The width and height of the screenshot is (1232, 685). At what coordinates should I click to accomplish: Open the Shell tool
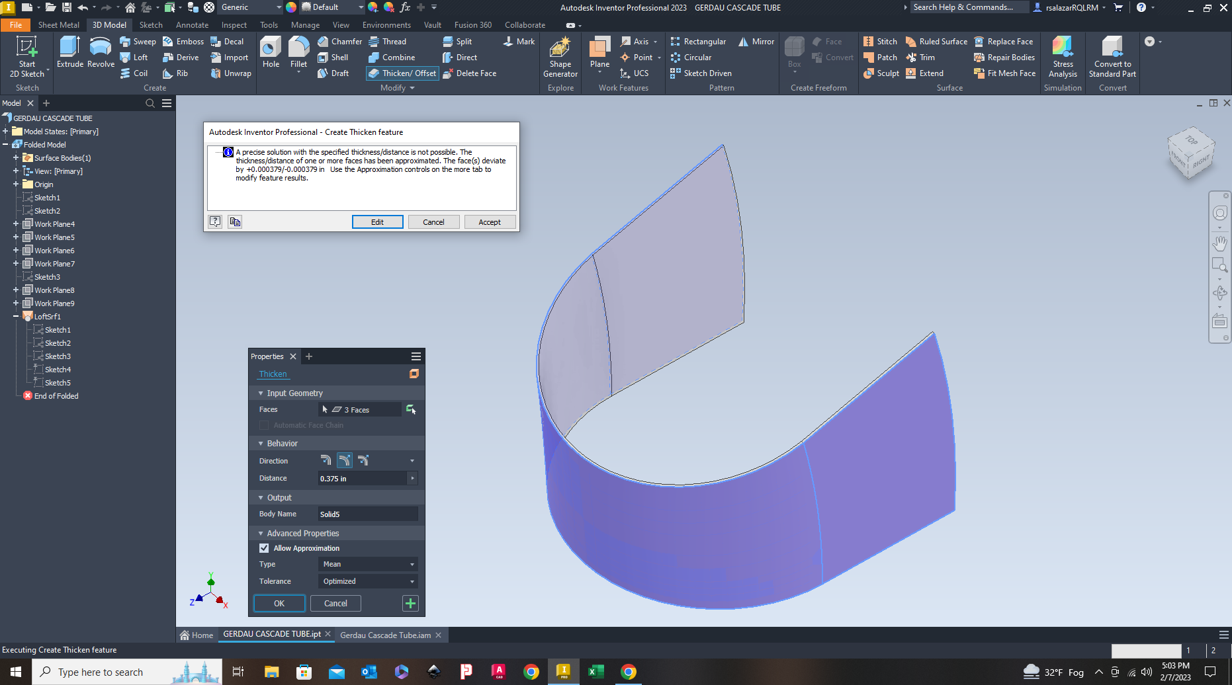click(x=332, y=58)
